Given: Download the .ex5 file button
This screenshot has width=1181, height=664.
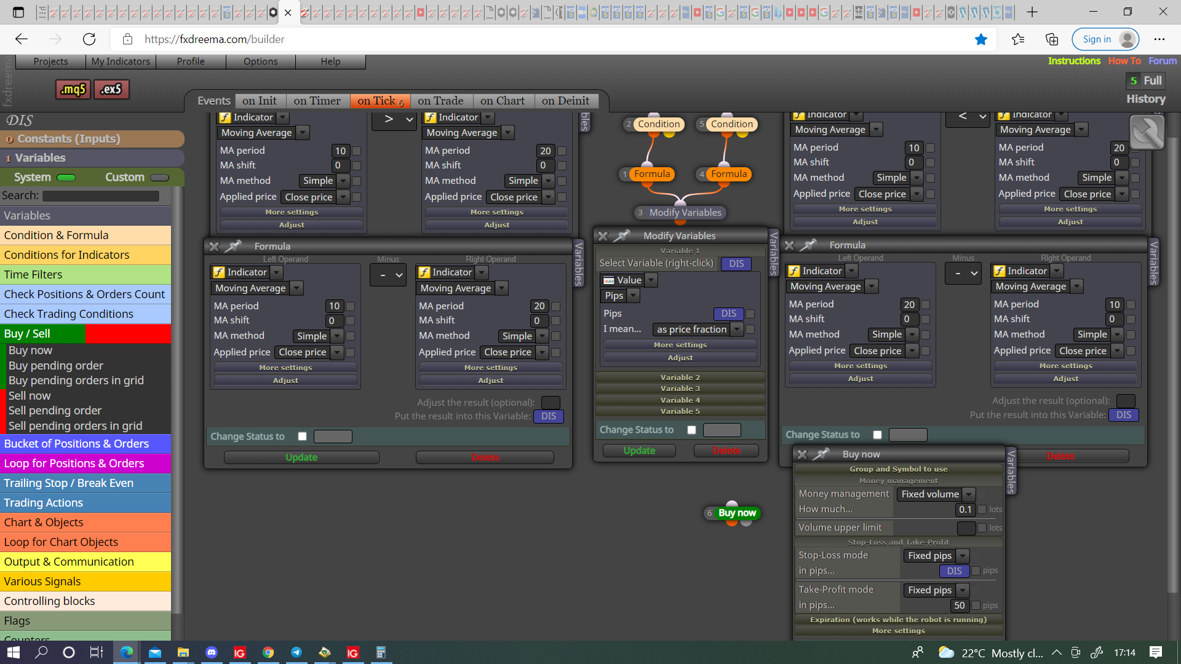Looking at the screenshot, I should [111, 90].
